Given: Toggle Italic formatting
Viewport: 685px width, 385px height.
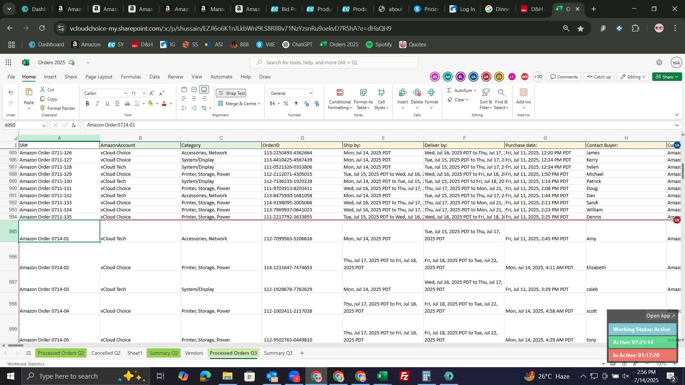Looking at the screenshot, I should click(97, 103).
